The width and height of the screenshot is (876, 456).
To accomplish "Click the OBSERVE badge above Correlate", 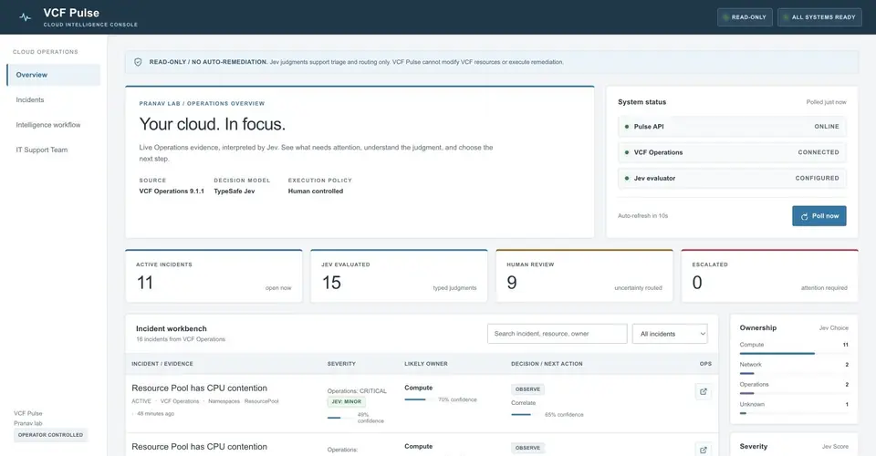I will pyautogui.click(x=528, y=389).
